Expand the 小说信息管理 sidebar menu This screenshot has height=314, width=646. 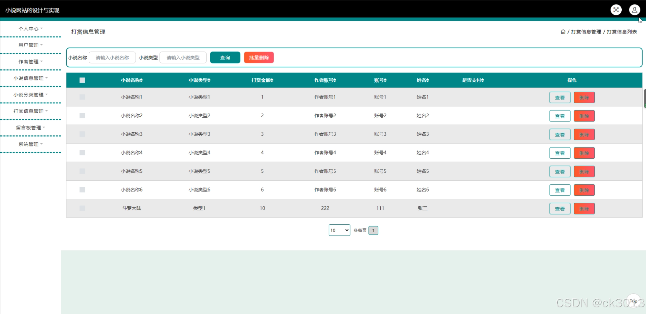click(x=30, y=78)
